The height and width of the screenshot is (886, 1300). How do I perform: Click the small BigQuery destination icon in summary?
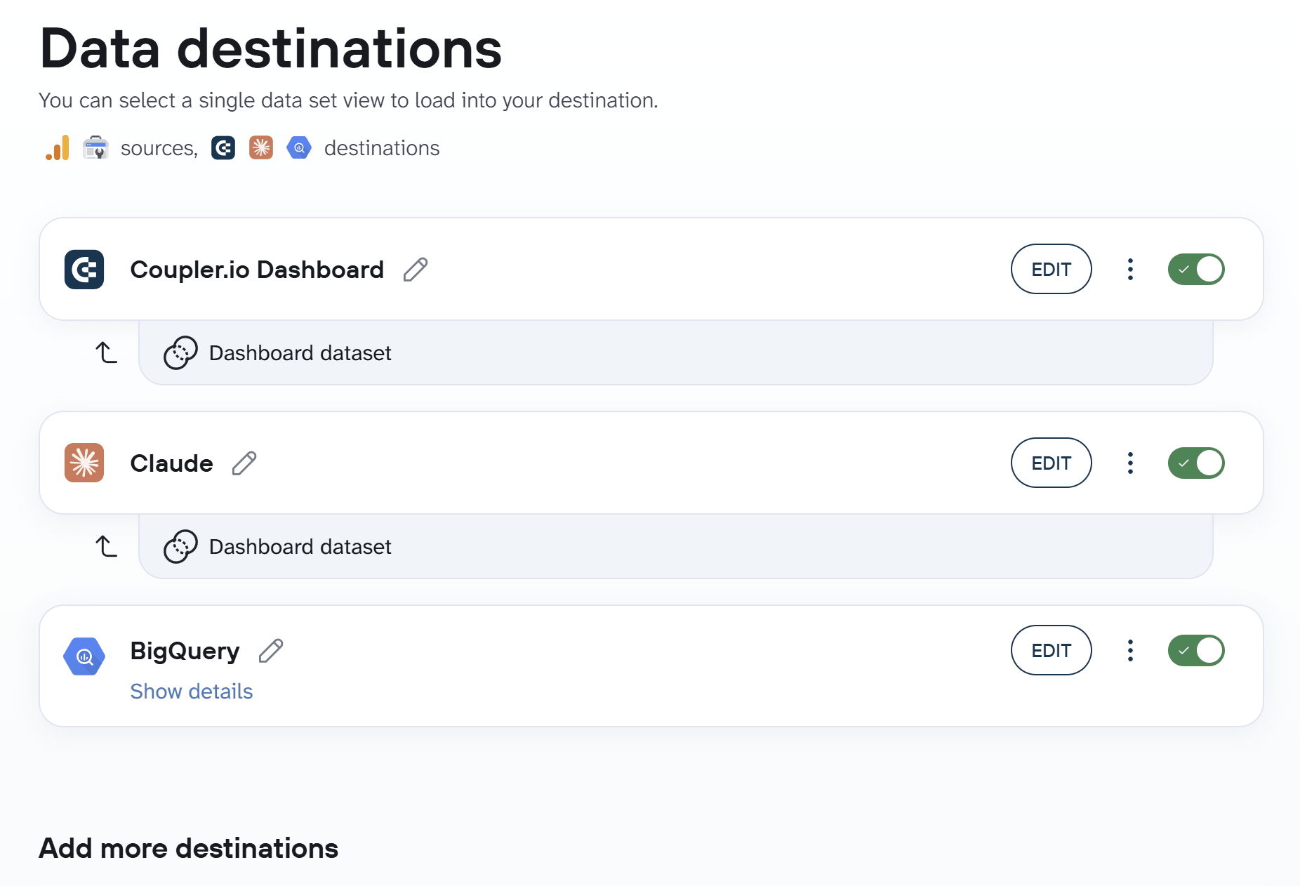299,148
